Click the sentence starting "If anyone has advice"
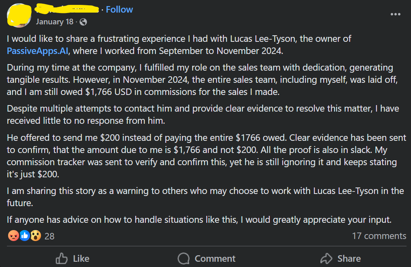The image size is (411, 267). (x=199, y=220)
